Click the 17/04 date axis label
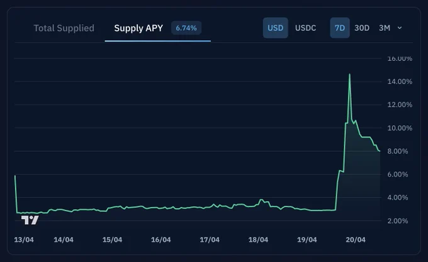Viewport: 428px width, 262px height. click(x=210, y=239)
